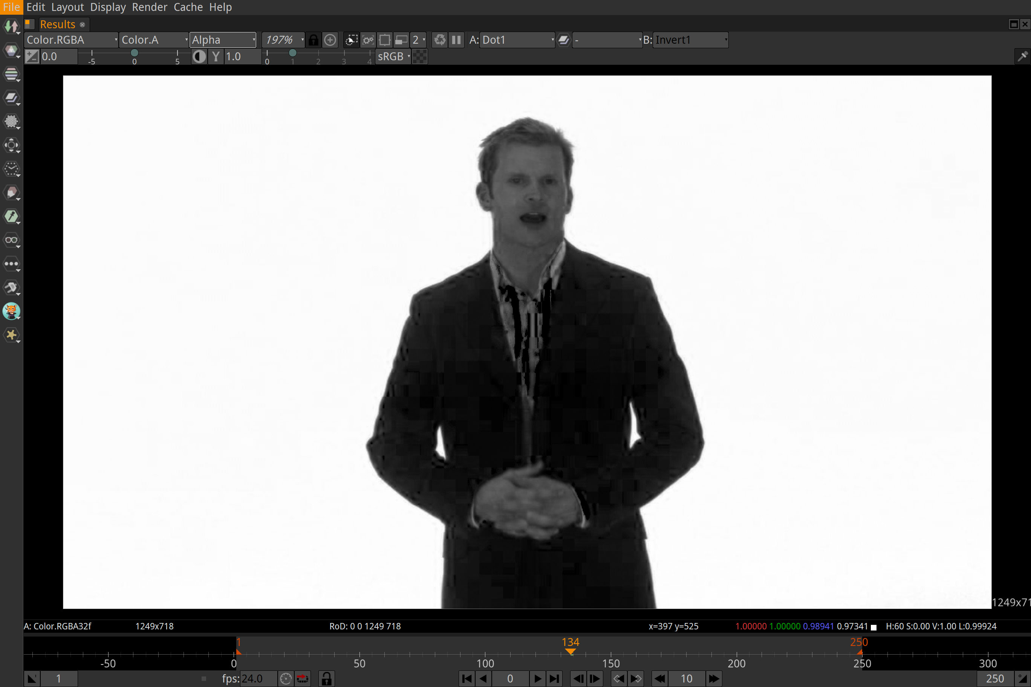This screenshot has width=1031, height=687.
Task: Open the A input Dot1 dropdown
Action: tap(517, 40)
